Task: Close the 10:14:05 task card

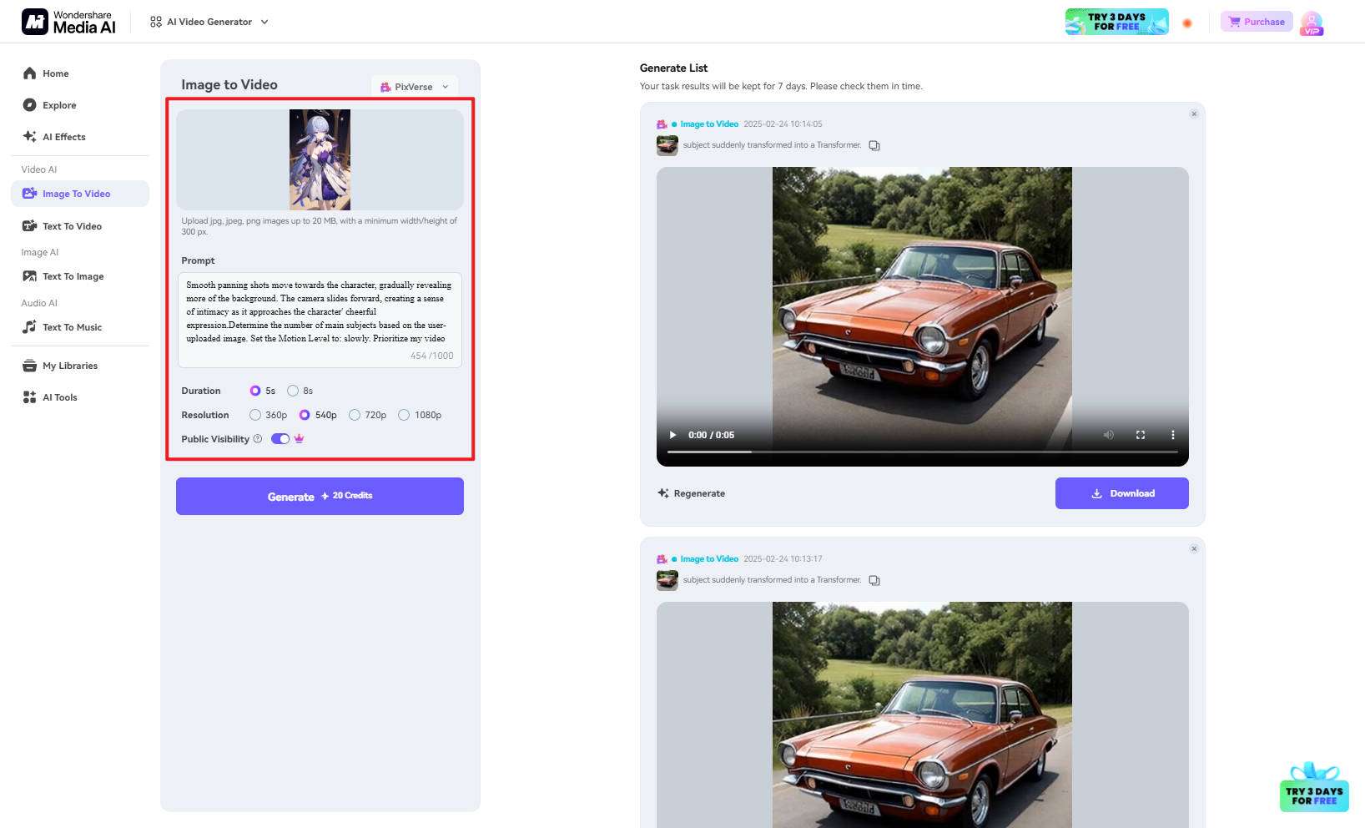Action: coord(1194,114)
